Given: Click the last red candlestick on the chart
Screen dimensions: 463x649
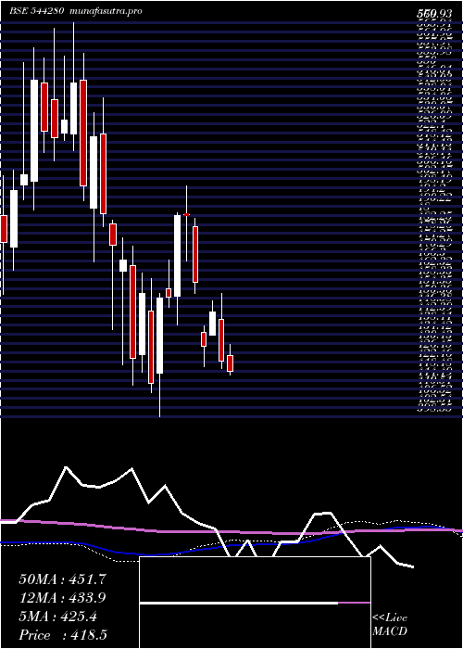Looking at the screenshot, I should (x=231, y=363).
